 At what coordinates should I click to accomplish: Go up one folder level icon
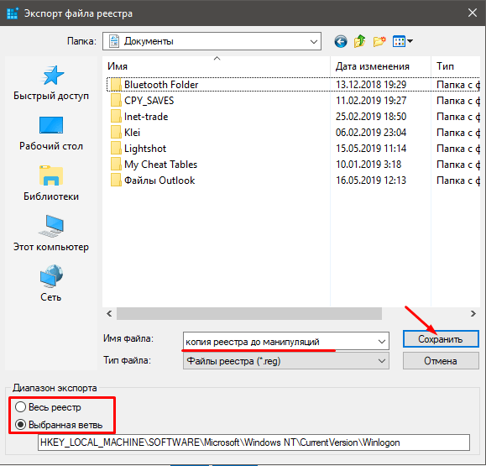tap(359, 41)
